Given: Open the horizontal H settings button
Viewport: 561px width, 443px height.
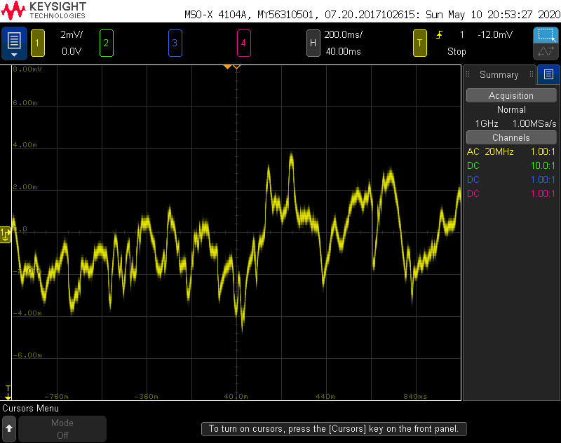Looking at the screenshot, I should 313,43.
